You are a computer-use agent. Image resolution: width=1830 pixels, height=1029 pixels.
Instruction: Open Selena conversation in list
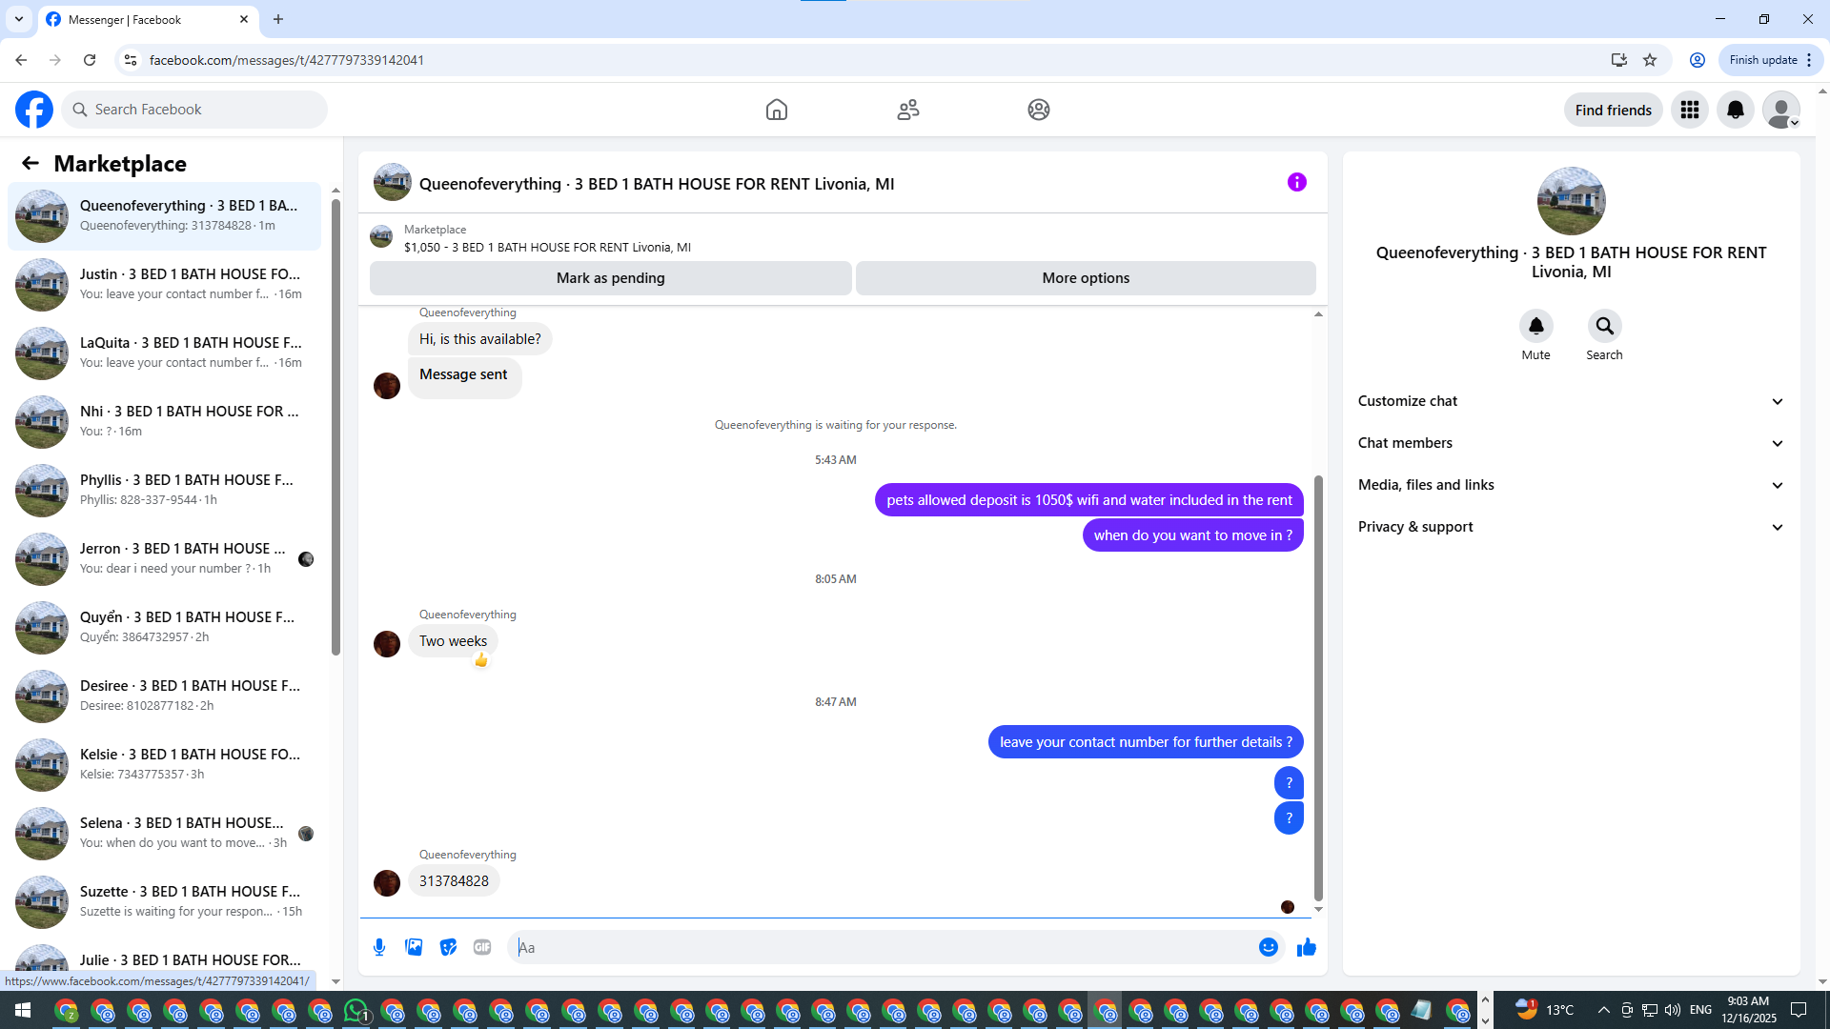(x=164, y=833)
